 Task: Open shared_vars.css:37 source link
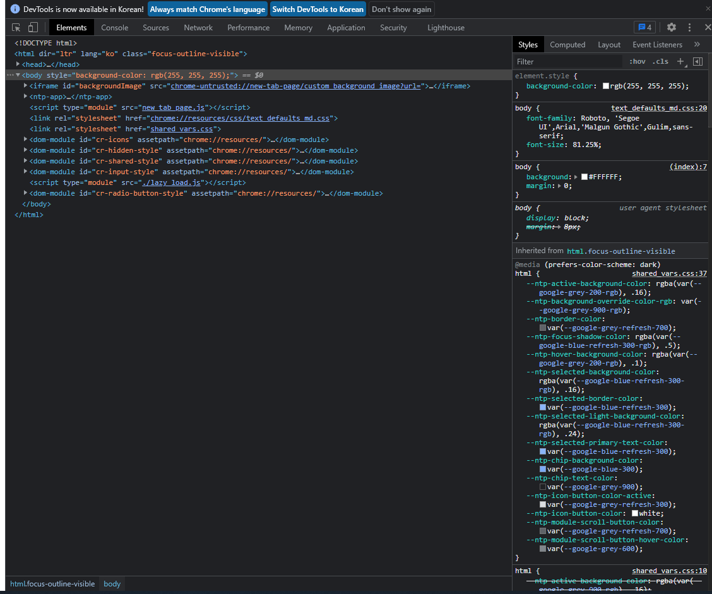coord(669,273)
